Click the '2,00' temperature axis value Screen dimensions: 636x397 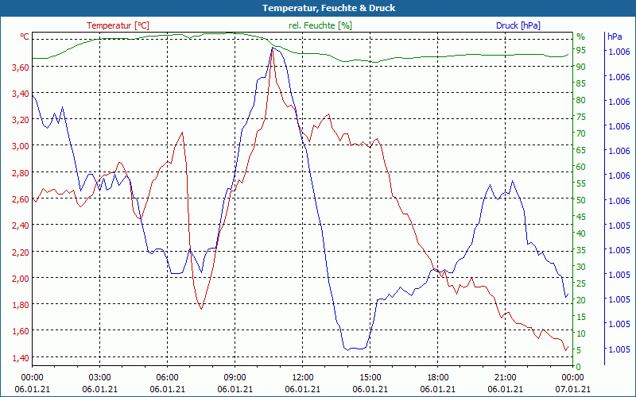(21, 279)
